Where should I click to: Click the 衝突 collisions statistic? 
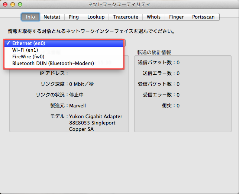[171, 106]
